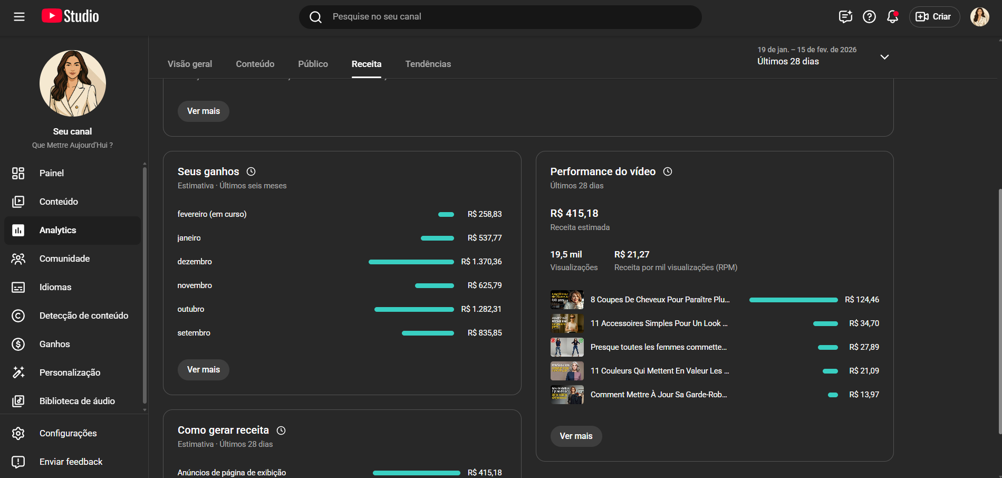Switch to the Visão geral tab
Viewport: 1002px width, 478px height.
190,64
